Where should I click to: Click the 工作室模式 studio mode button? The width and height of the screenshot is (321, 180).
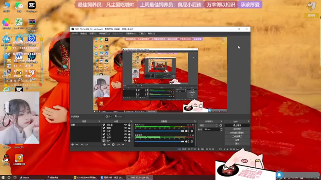(x=237, y=136)
